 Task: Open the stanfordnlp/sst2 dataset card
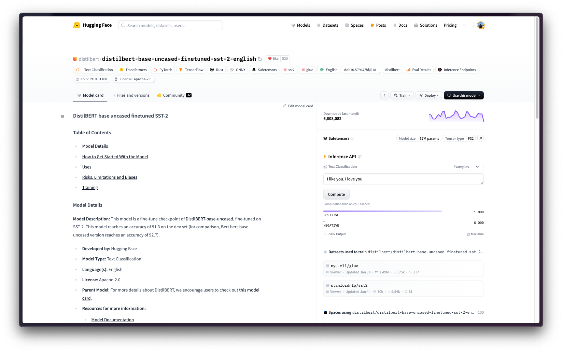point(403,288)
